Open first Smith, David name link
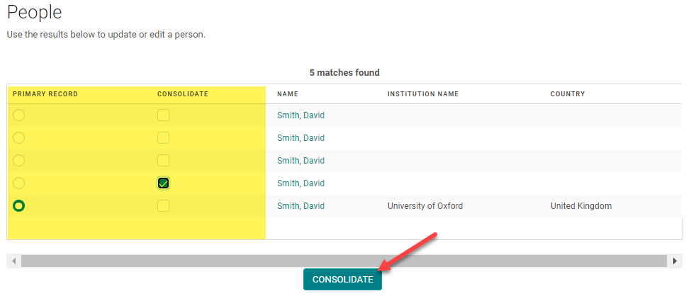This screenshot has height=296, width=691. point(300,115)
